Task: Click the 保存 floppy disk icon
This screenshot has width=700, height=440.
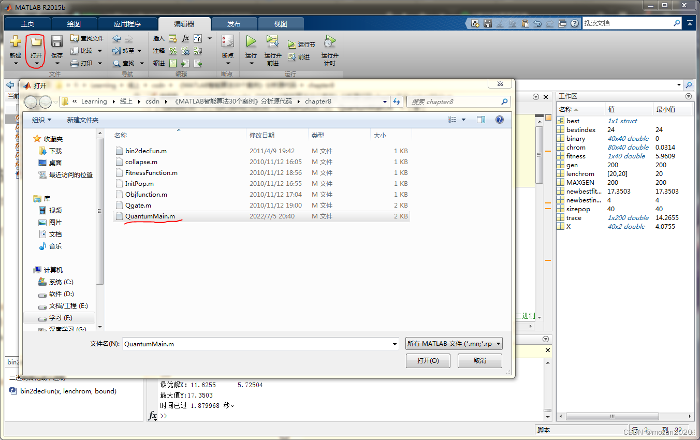Action: tap(57, 42)
